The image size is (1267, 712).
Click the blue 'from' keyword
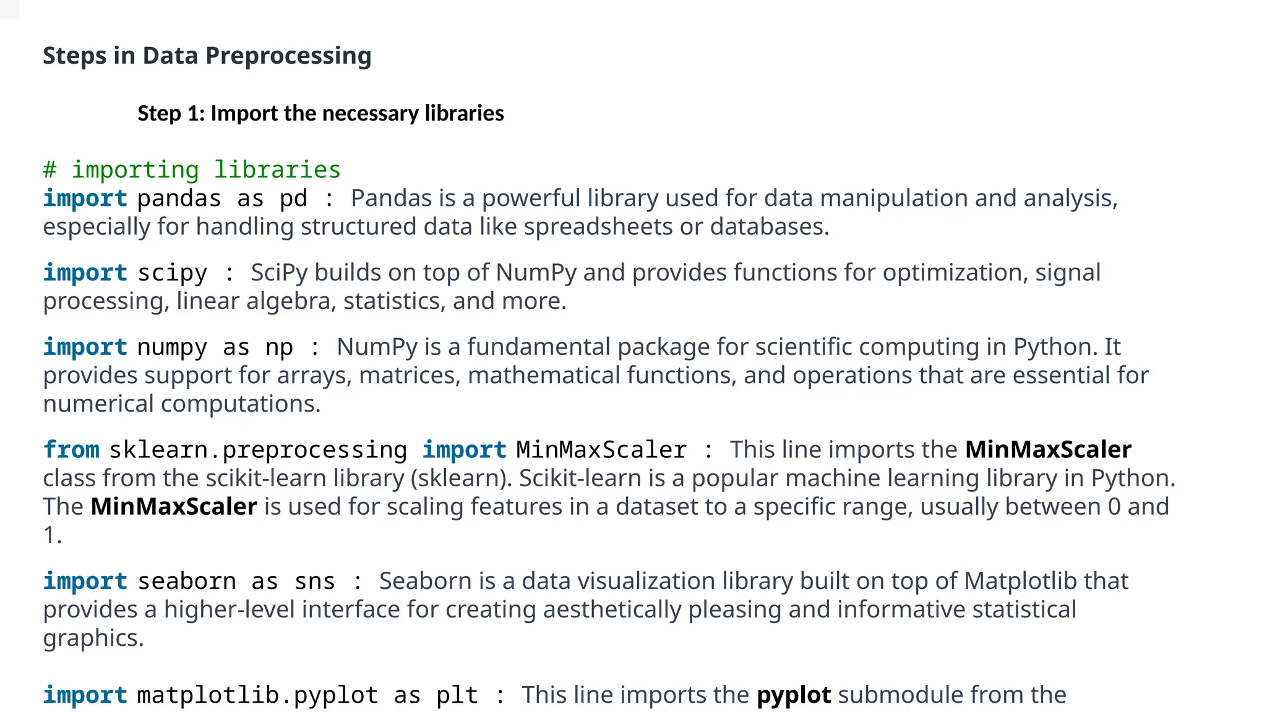[x=71, y=450]
